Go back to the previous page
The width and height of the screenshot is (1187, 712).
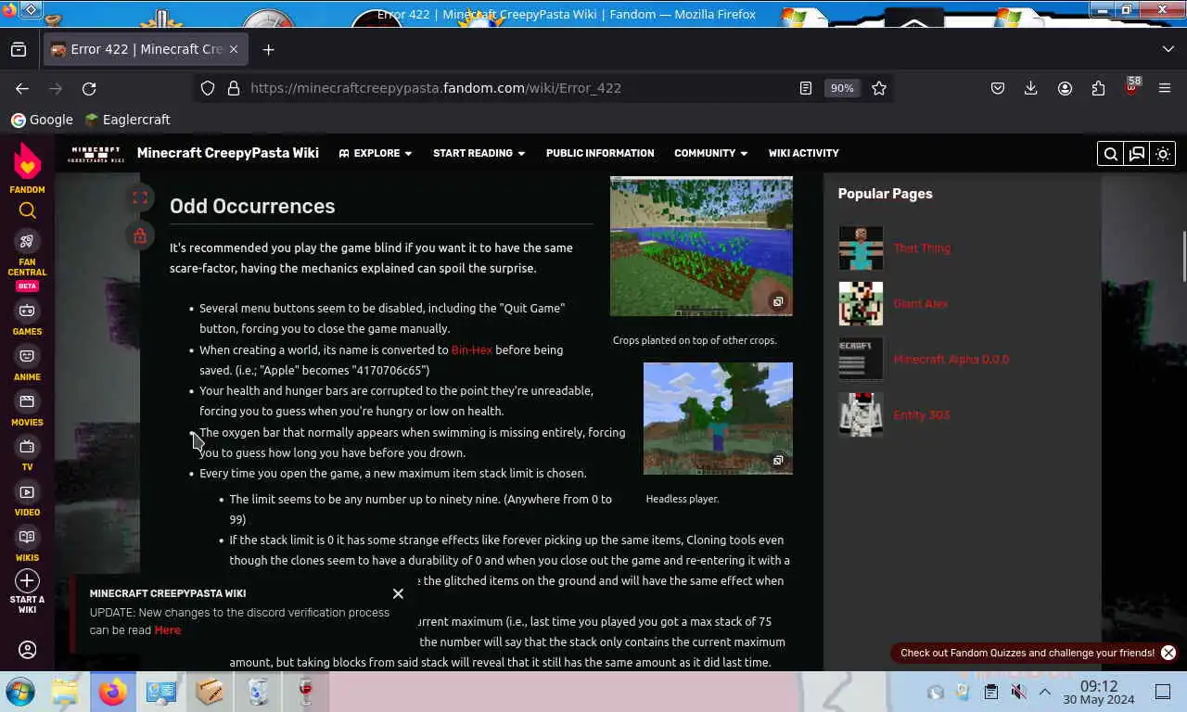coord(22,88)
